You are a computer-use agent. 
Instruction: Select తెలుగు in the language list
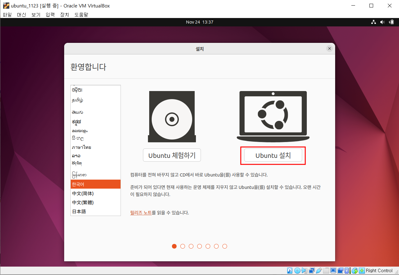coord(96,112)
